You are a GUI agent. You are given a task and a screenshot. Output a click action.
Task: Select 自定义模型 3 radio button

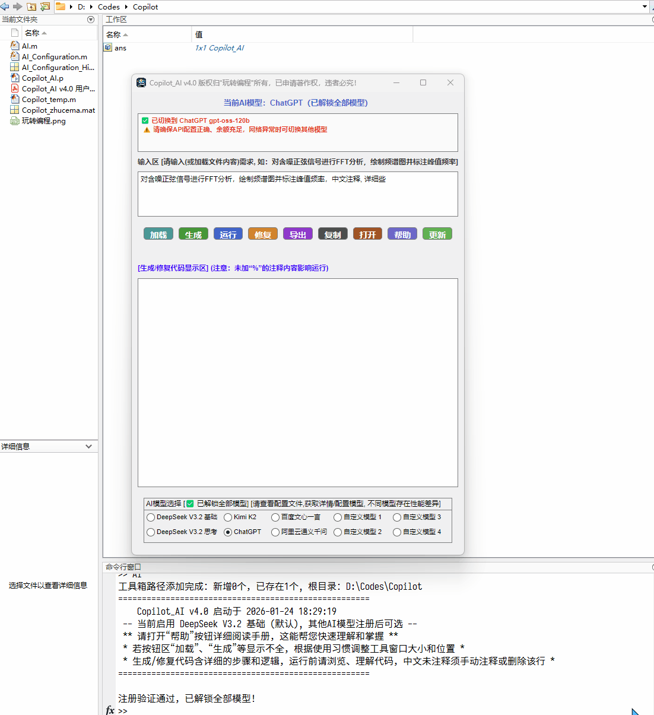pos(397,517)
